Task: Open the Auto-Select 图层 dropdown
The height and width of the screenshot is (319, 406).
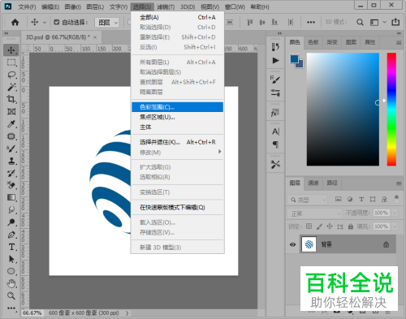Action: coord(107,23)
